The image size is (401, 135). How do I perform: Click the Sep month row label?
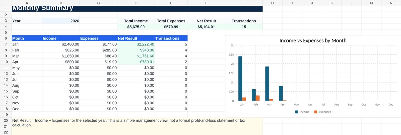[x=27, y=91]
